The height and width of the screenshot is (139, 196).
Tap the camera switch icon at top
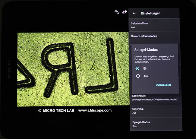coord(117,12)
